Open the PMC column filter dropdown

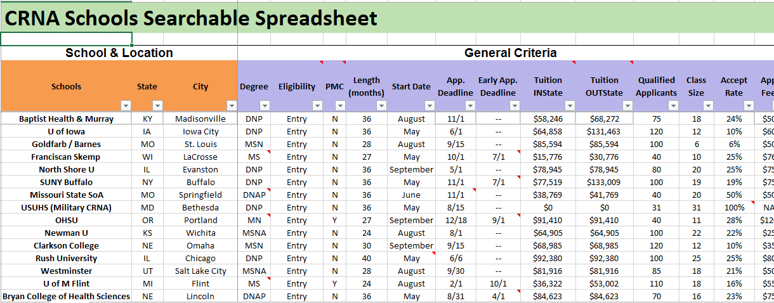pyautogui.click(x=339, y=106)
